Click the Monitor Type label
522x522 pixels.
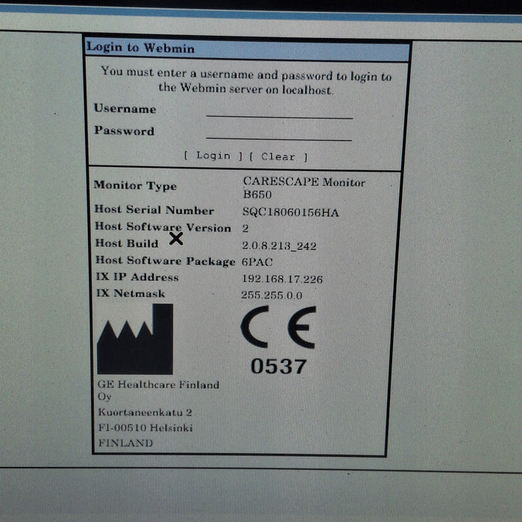(135, 186)
